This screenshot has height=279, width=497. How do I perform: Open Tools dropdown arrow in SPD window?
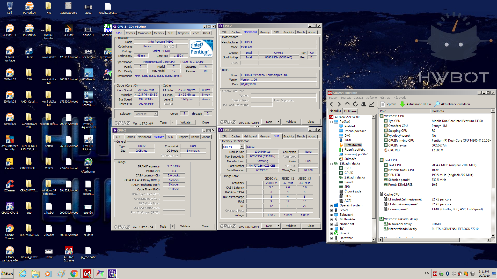pos(278,226)
